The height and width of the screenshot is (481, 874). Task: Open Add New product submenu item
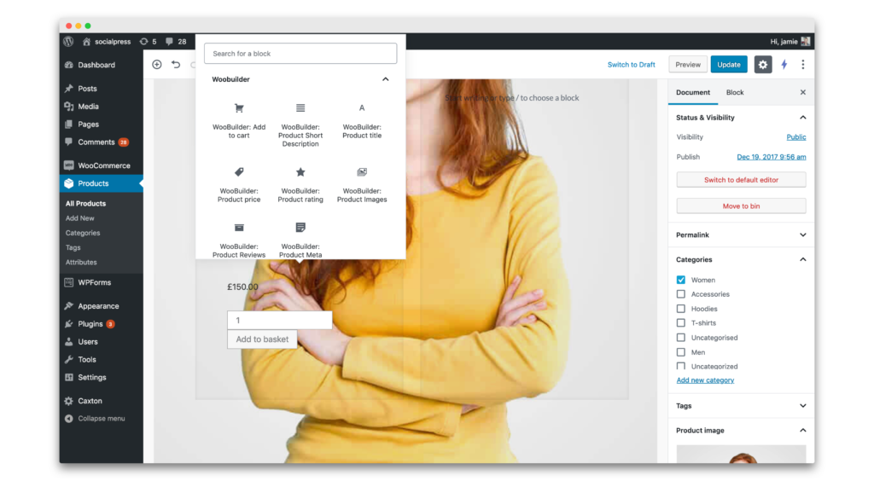point(79,218)
